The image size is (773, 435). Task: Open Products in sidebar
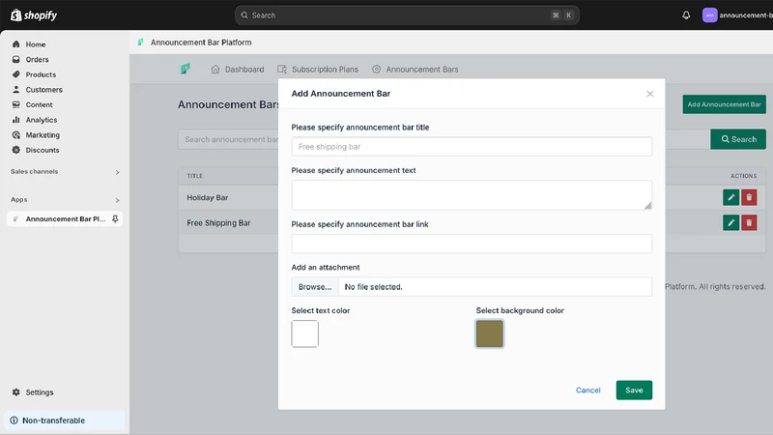coord(41,74)
